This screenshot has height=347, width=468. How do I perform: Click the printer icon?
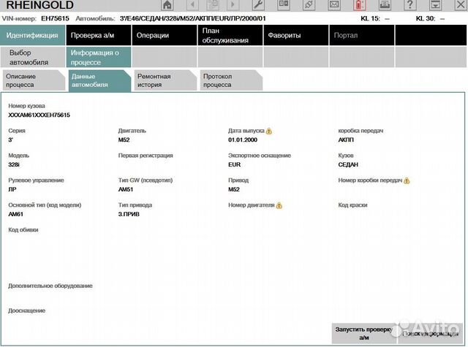385,5
